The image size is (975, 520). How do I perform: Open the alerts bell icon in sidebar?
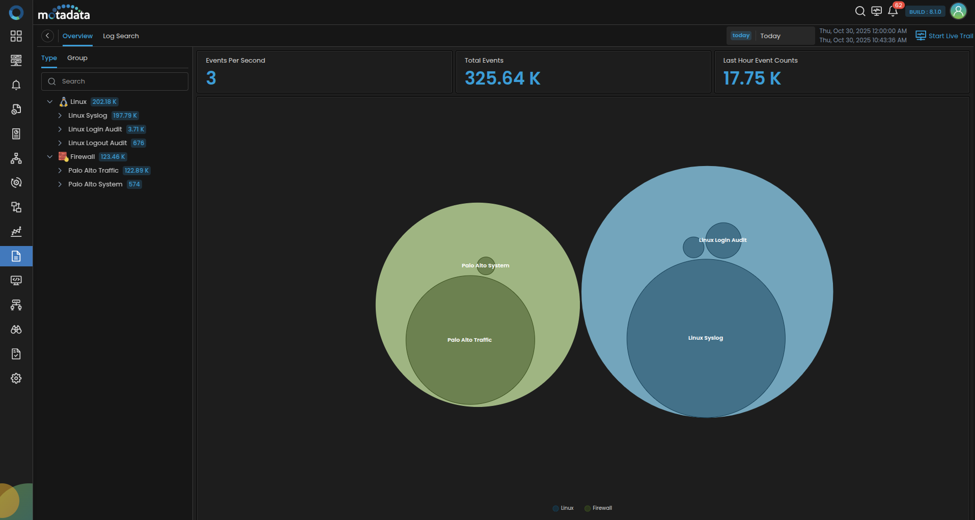[x=16, y=85]
